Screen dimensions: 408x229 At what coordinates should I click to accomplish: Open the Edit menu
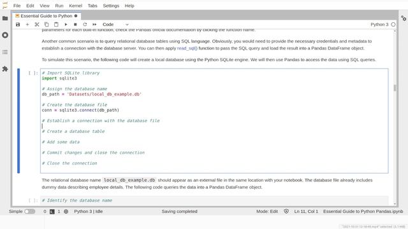point(30,6)
